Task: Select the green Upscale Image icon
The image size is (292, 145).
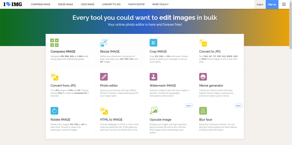Action: point(154,111)
